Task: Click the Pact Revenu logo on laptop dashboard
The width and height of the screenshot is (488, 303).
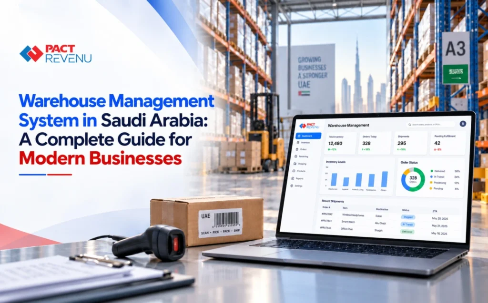Action: pos(309,126)
